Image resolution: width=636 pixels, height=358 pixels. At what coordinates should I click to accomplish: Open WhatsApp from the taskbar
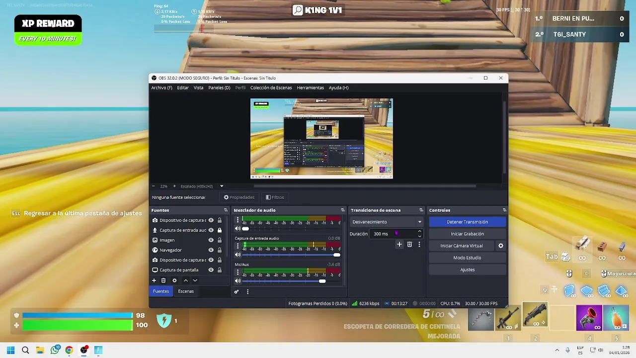point(55,350)
